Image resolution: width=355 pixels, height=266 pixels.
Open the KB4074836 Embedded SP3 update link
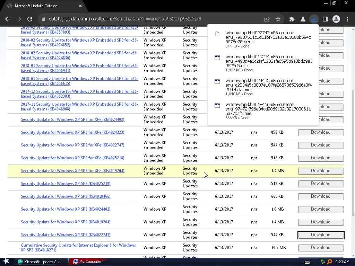click(x=79, y=55)
